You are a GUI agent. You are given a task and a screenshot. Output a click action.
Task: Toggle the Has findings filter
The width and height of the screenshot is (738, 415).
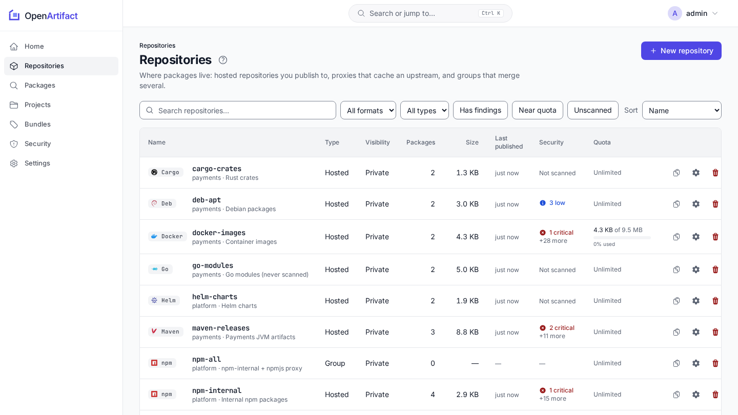click(x=480, y=110)
